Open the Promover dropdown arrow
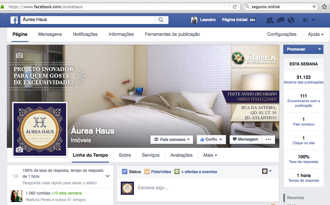Screen dimensions: 330x205 319,49
